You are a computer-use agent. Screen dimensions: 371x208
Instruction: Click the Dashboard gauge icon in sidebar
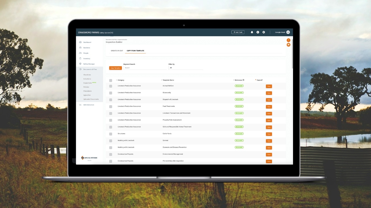coord(80,42)
